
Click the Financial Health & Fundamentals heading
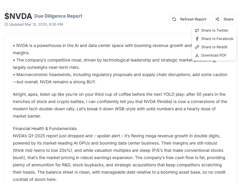(45, 128)
